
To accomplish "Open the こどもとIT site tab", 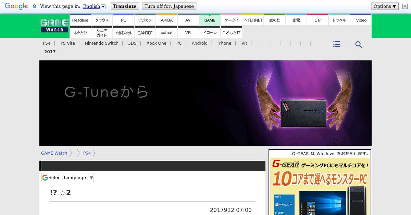I will coord(231,32).
